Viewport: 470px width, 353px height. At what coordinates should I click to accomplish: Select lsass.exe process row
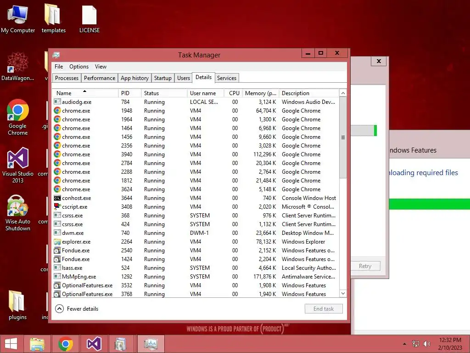[x=196, y=268]
